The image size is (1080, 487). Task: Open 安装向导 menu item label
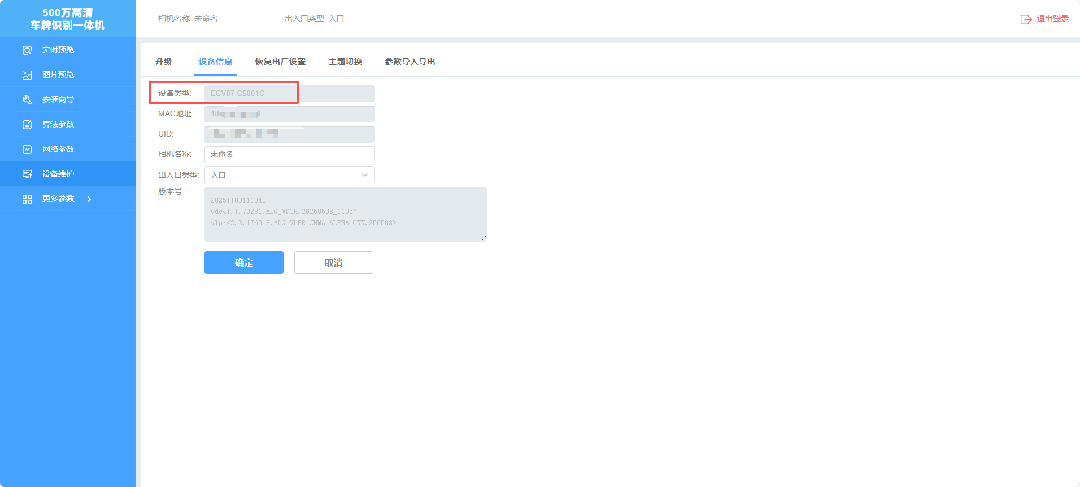pos(58,100)
